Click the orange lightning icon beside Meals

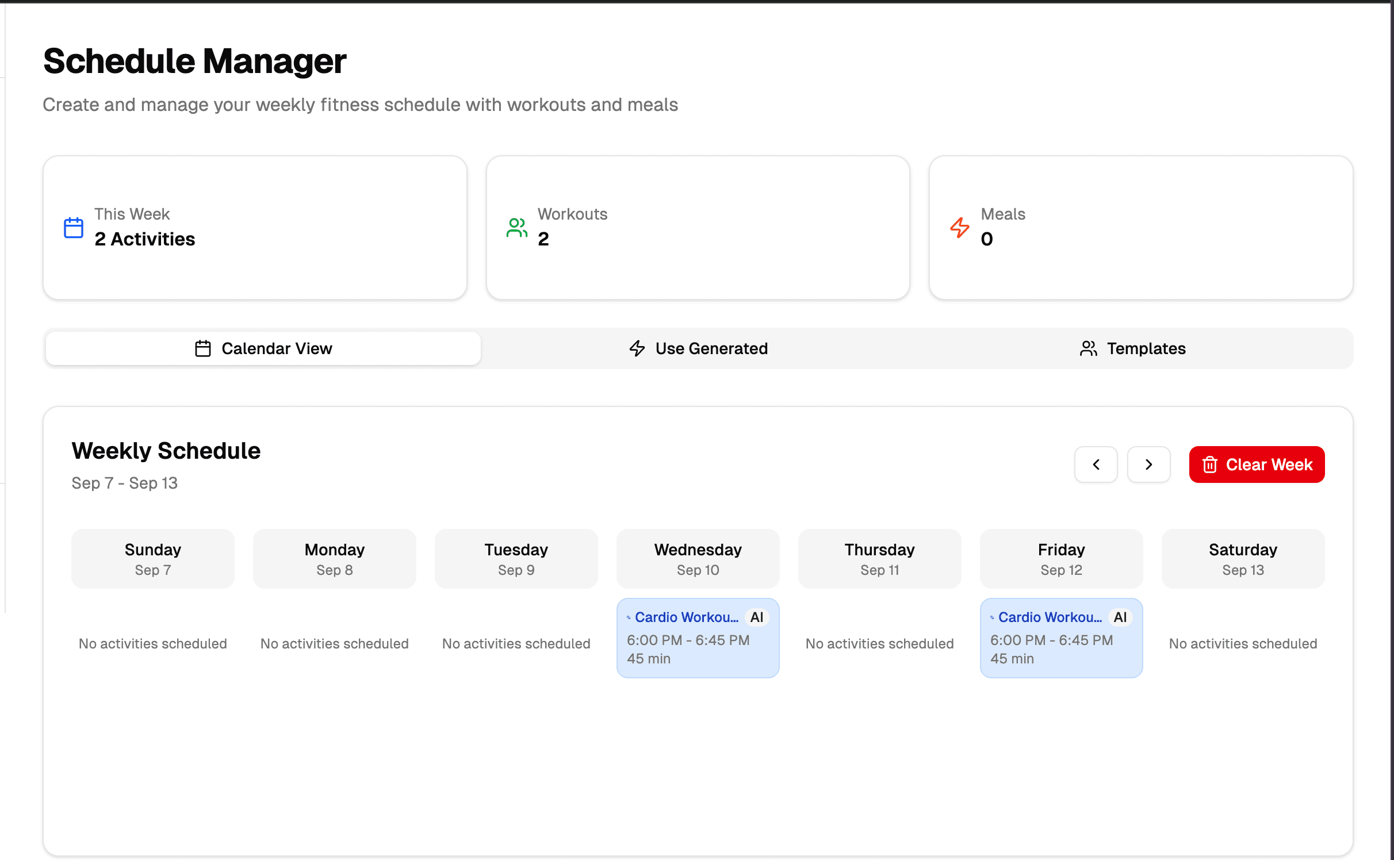click(x=959, y=228)
